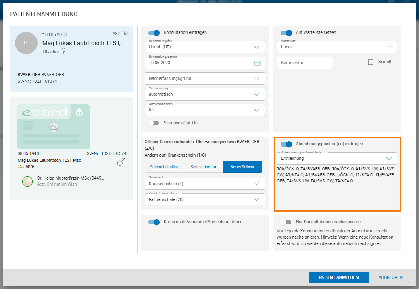Enable Nur Konsultationen nachsignieren switch
This screenshot has height=289, width=419.
pyautogui.click(x=286, y=222)
